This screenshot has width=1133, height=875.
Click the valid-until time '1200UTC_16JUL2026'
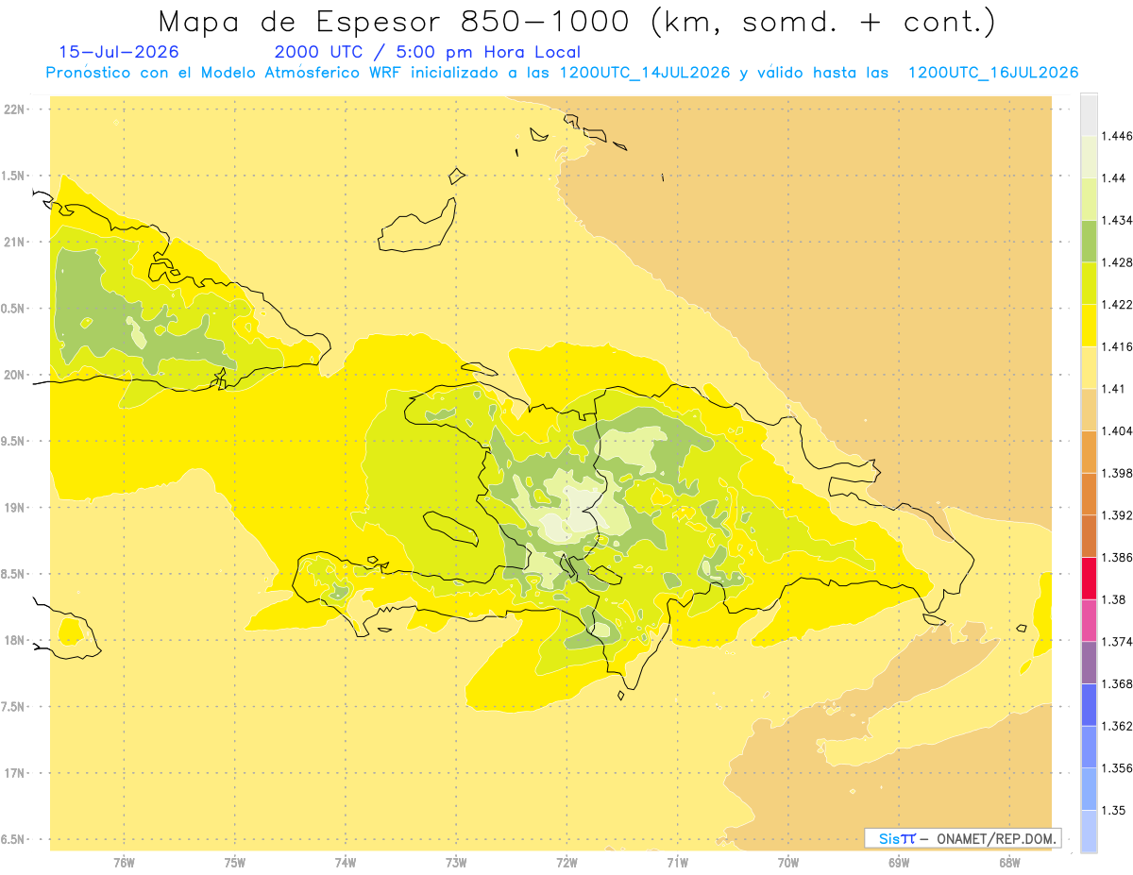[993, 73]
